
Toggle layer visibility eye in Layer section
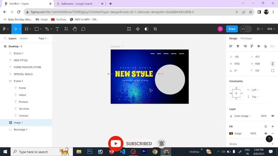point(273,116)
